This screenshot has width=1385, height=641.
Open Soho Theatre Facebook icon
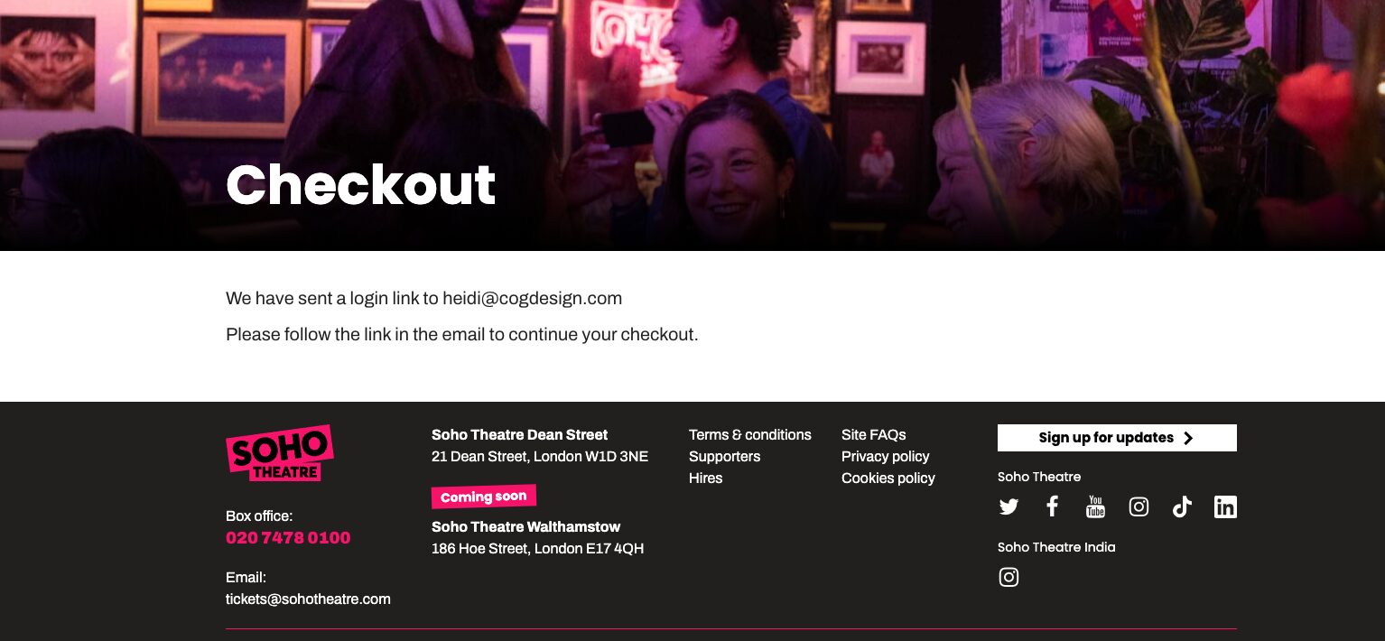tap(1052, 506)
